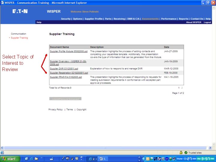Show hidden tray icons arrow
Image resolution: width=216 pixels, height=162 pixels.
144,159
